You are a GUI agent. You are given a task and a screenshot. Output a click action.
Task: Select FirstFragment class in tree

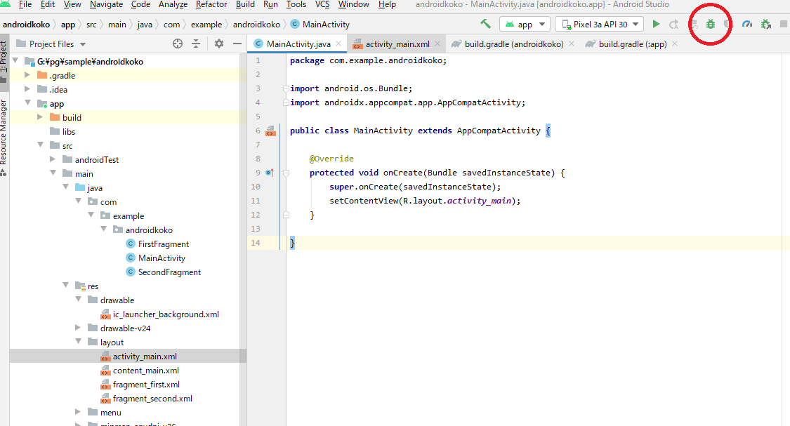[x=163, y=244]
